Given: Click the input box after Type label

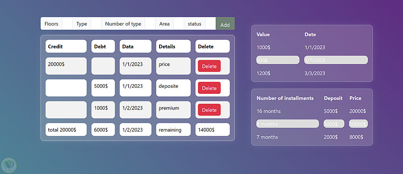Looking at the screenshot, I should [96, 24].
